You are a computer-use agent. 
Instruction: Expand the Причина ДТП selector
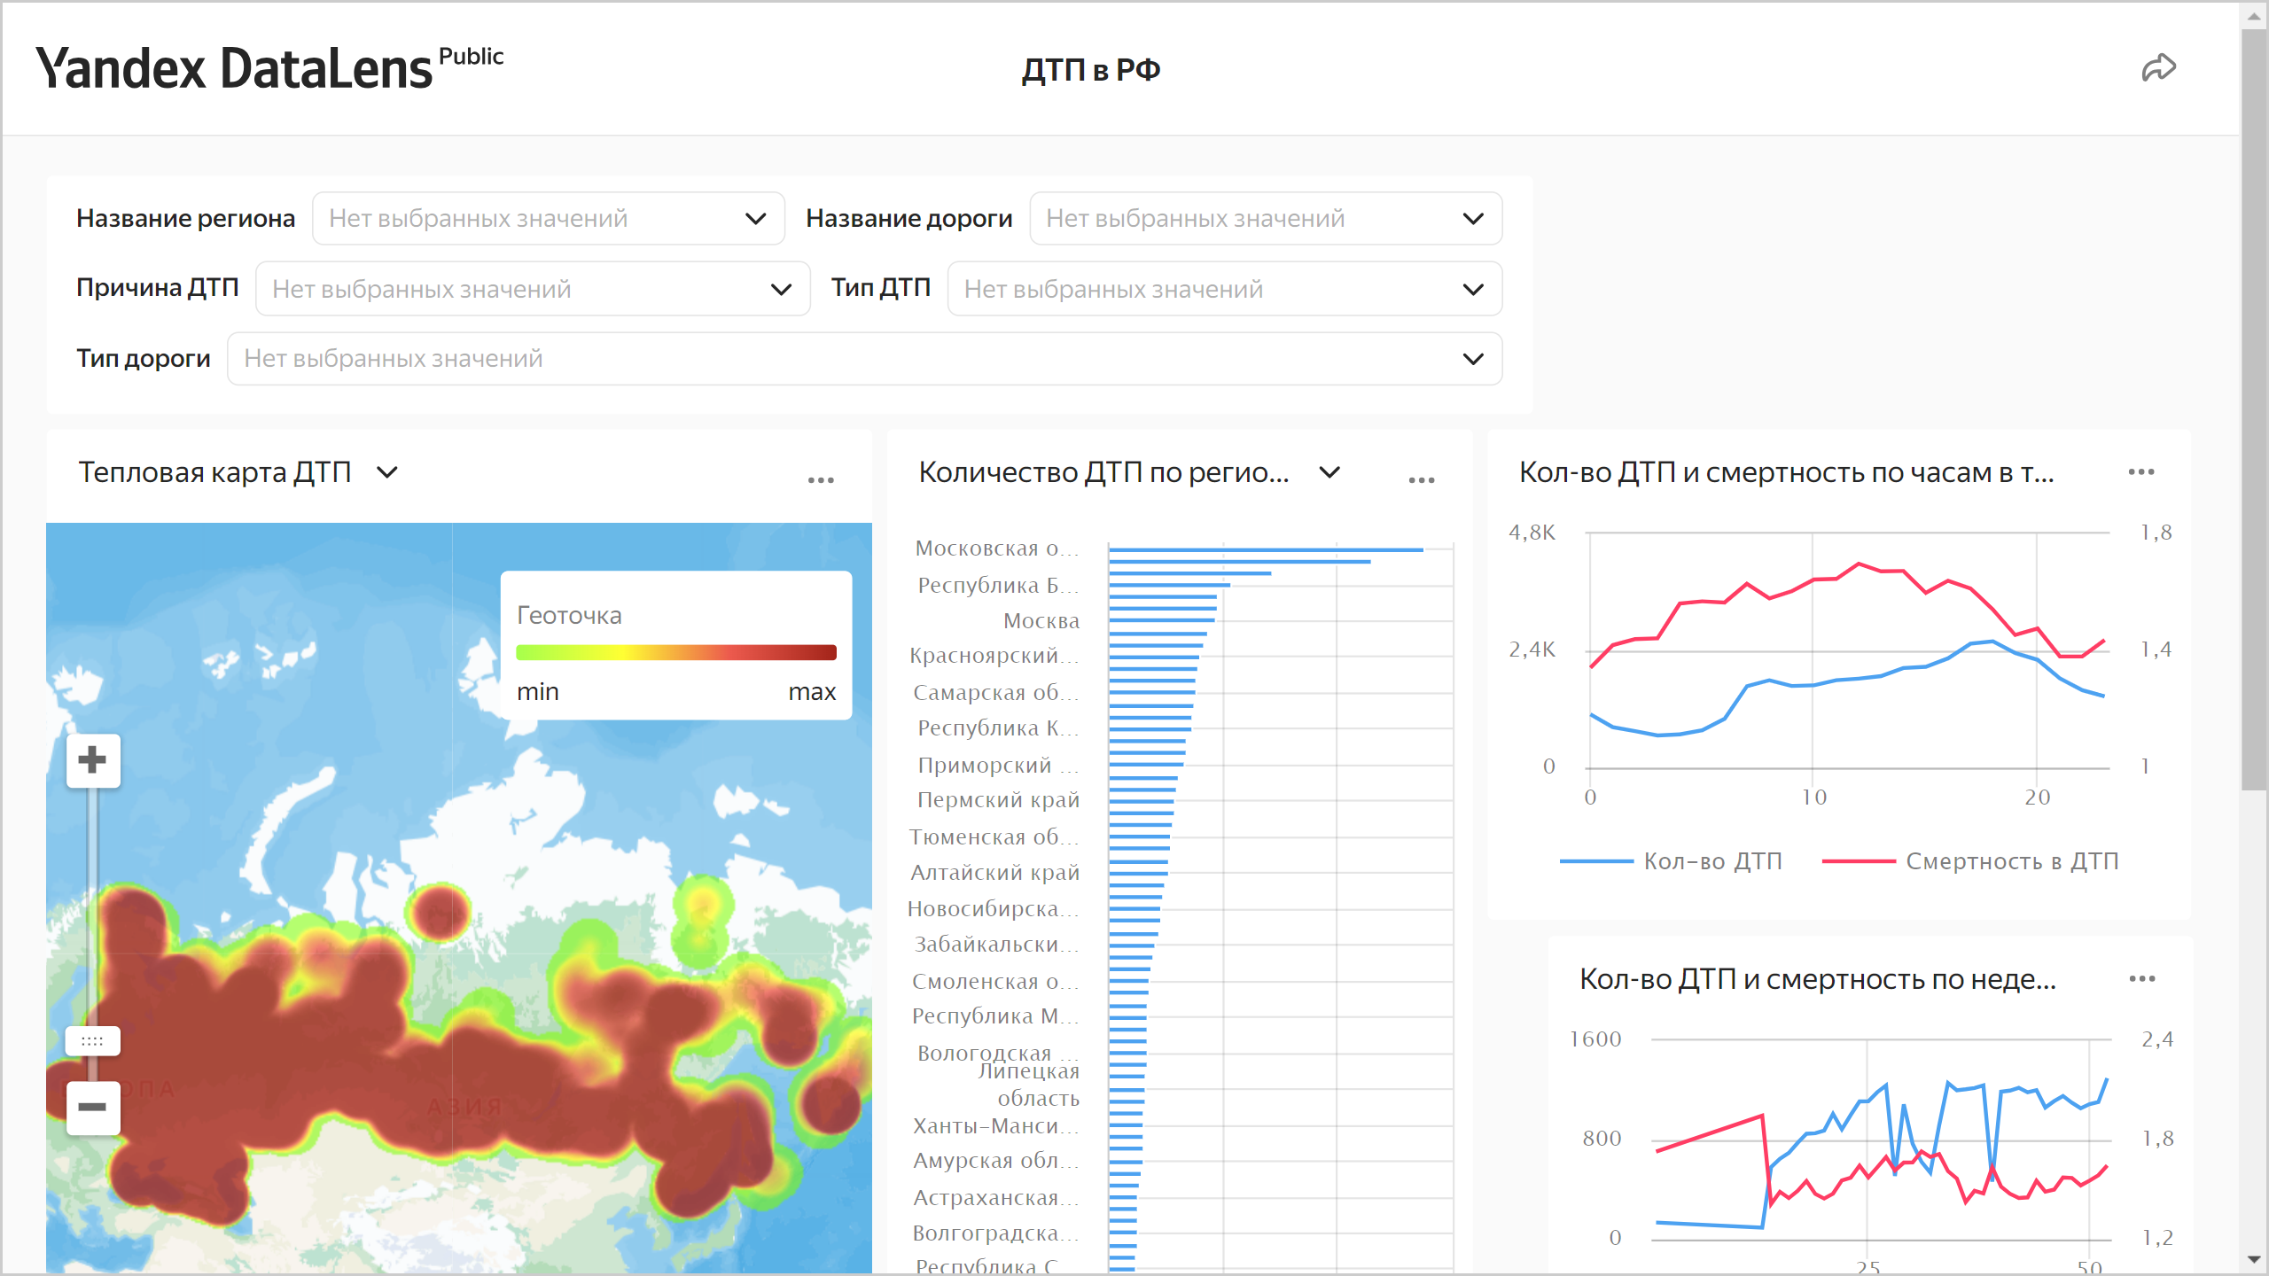[x=532, y=289]
